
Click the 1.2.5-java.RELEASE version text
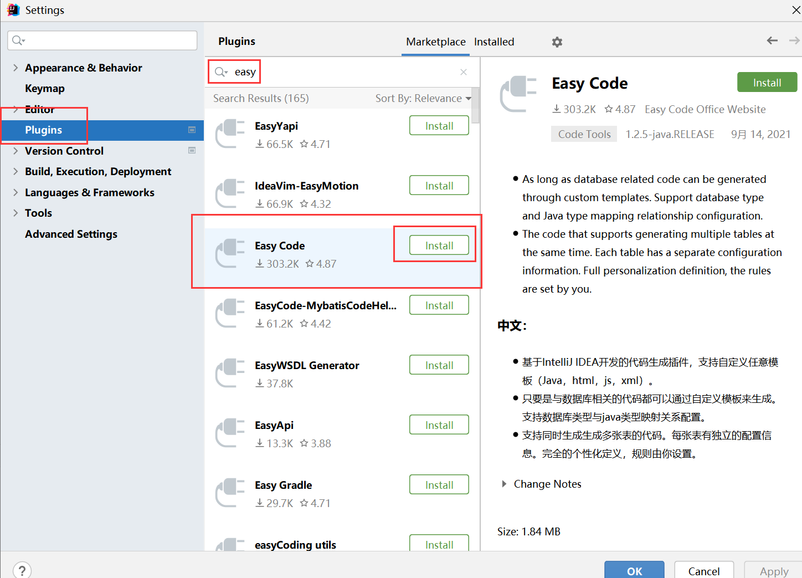coord(670,134)
